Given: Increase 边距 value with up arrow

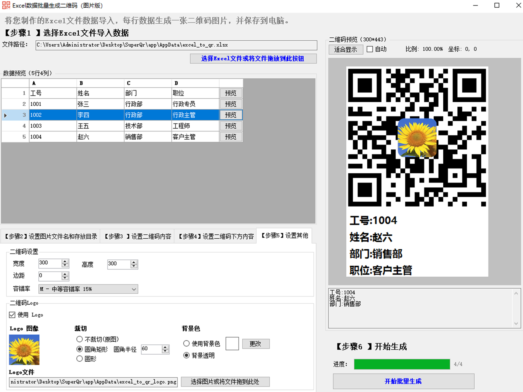Looking at the screenshot, I should coord(65,274).
